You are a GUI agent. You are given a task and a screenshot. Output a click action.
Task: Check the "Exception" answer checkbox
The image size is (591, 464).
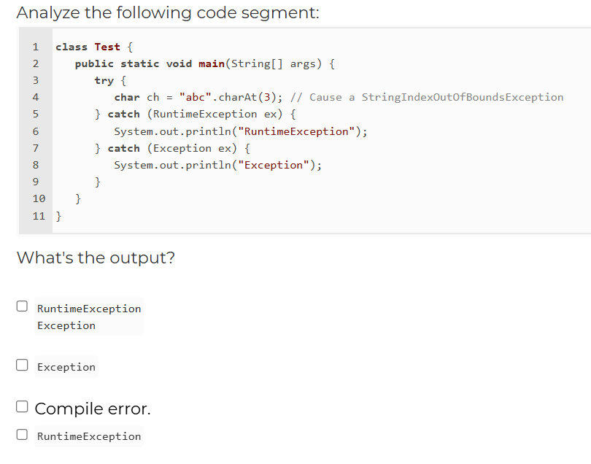coord(22,365)
